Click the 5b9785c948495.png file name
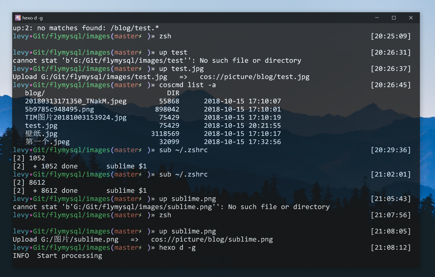The image size is (435, 277). [x=60, y=109]
